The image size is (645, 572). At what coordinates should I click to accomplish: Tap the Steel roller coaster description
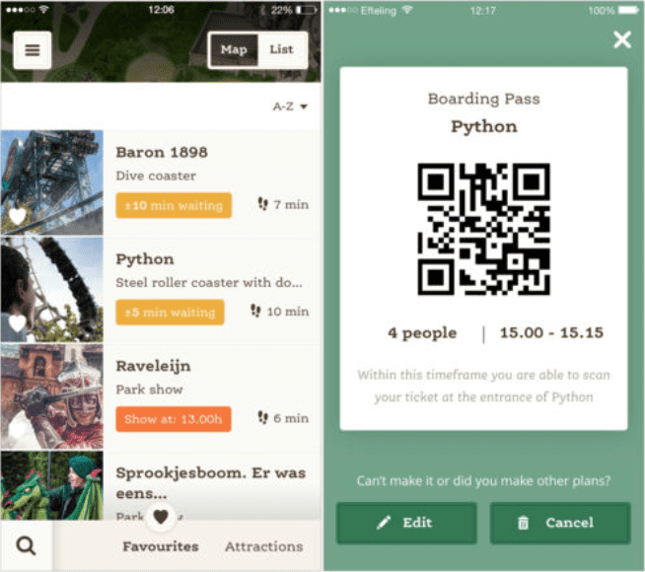pyautogui.click(x=209, y=283)
